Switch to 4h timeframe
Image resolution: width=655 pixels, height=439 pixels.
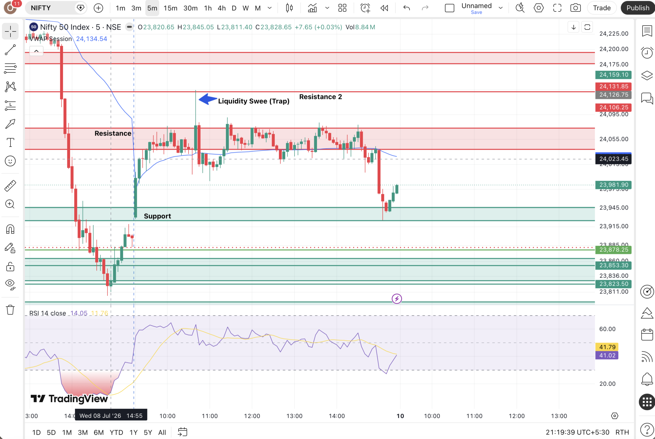coord(222,8)
